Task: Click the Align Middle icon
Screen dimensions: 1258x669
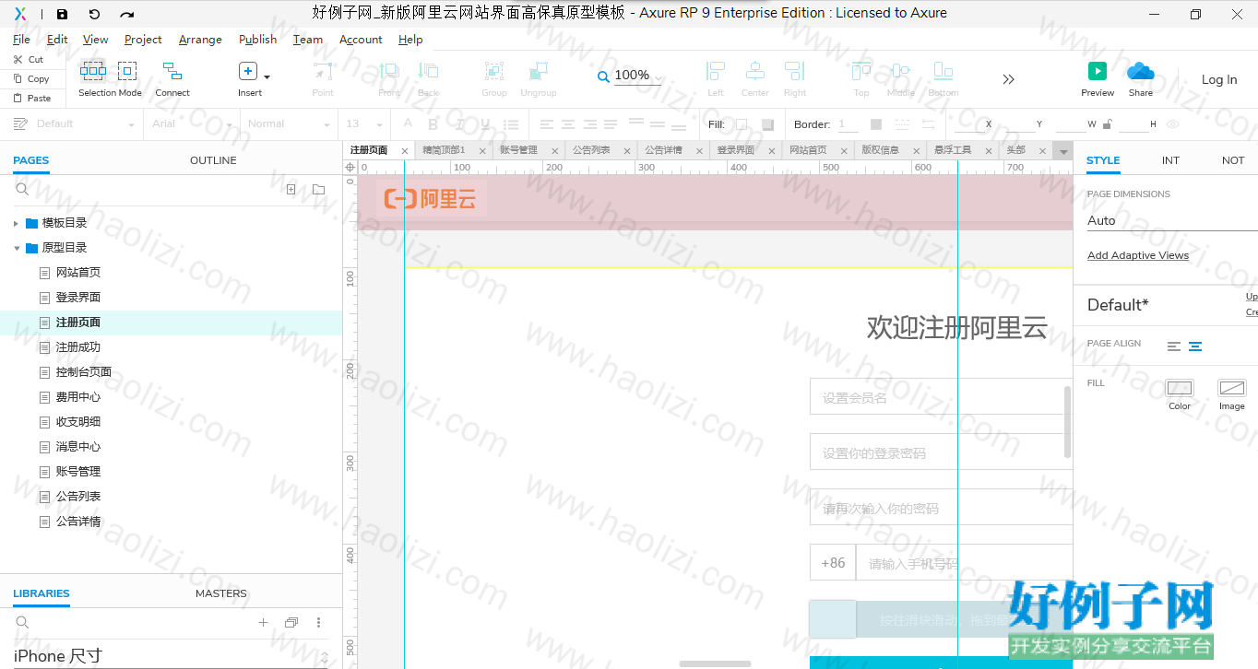Action: [901, 71]
